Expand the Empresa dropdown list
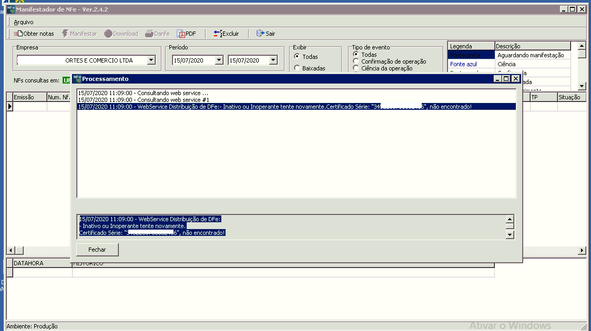This screenshot has width=591, height=331. (151, 60)
